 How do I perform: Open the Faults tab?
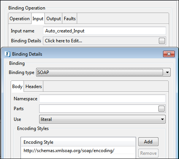click(70, 19)
